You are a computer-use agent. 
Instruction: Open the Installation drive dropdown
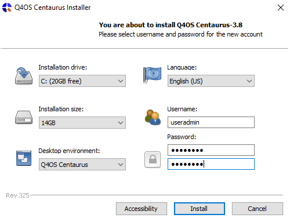coord(82,81)
